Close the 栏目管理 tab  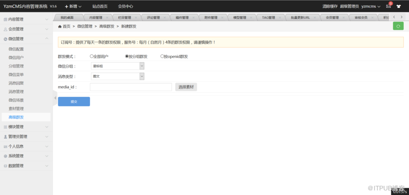coord(136,18)
